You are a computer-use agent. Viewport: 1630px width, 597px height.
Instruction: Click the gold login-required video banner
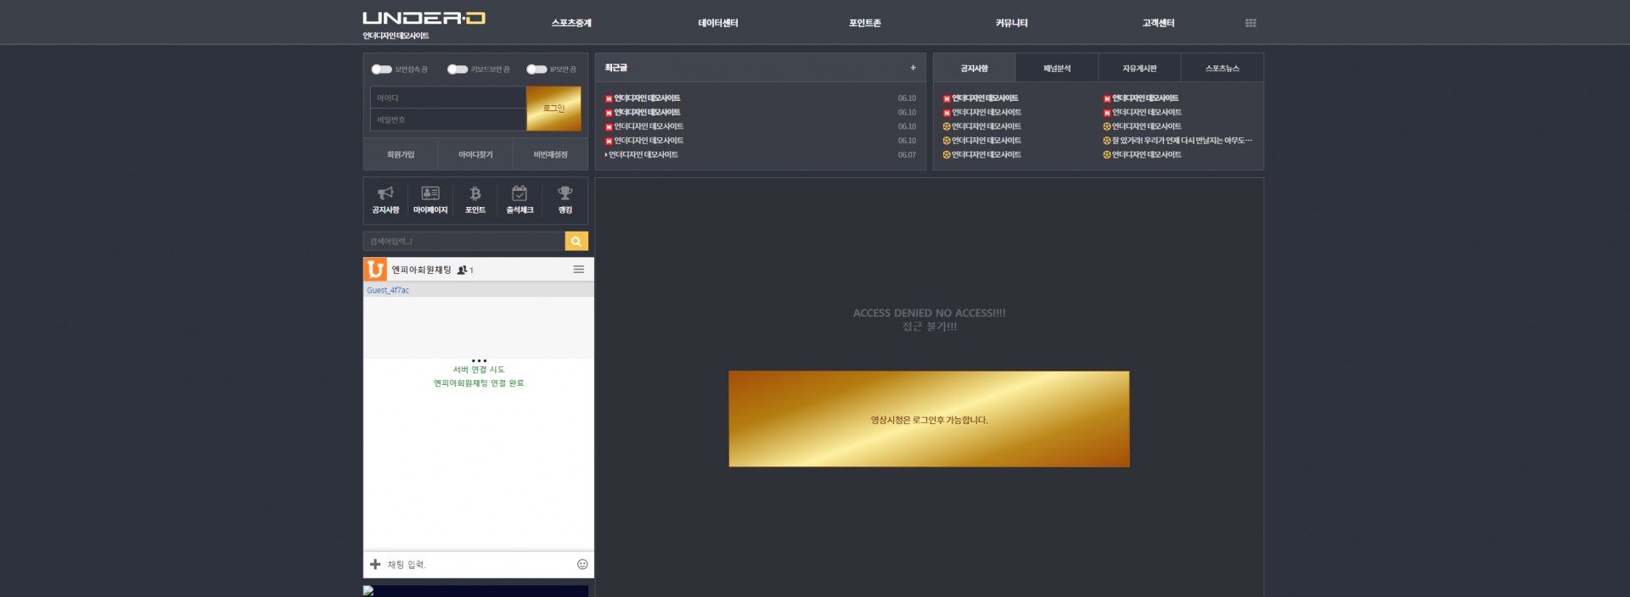pyautogui.click(x=929, y=419)
